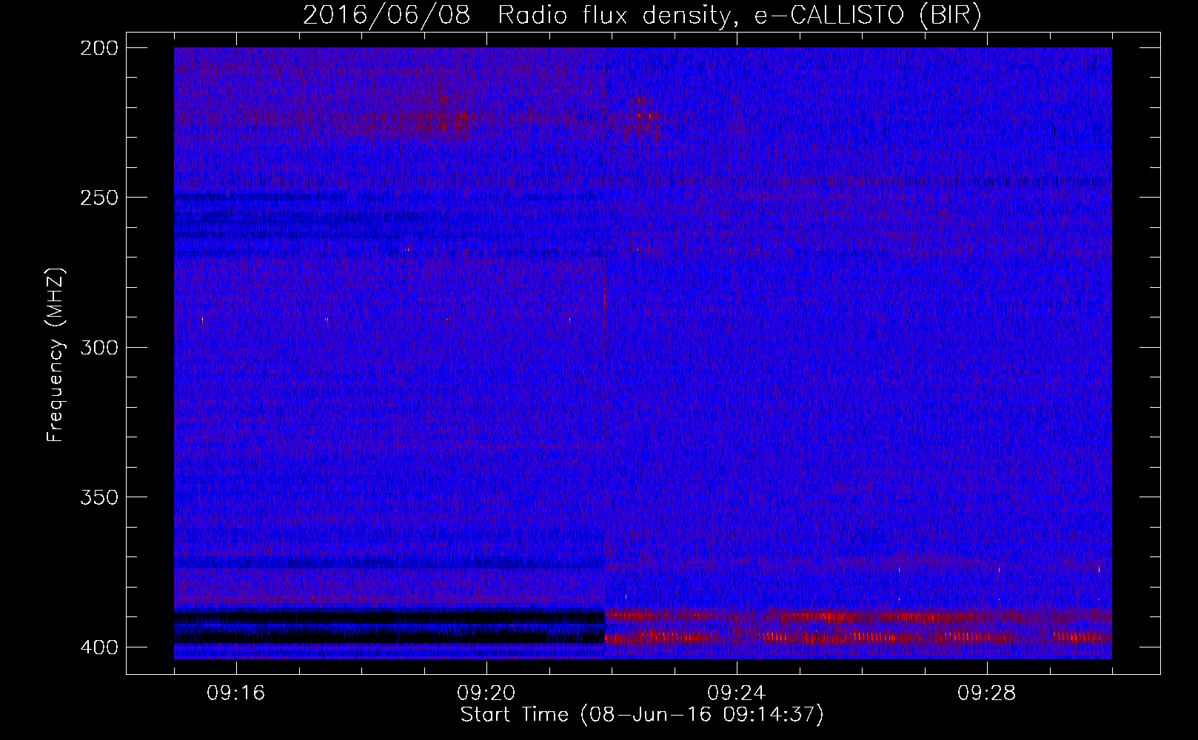Screen dimensions: 1198x740
Task: Click the plot title '2016/06/08 Radio flux density, e-CALLISTO (BIR)'
Action: 642,16
